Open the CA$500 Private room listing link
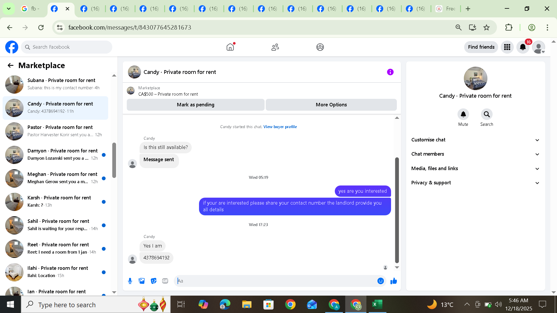The image size is (557, 313). pyautogui.click(x=168, y=94)
